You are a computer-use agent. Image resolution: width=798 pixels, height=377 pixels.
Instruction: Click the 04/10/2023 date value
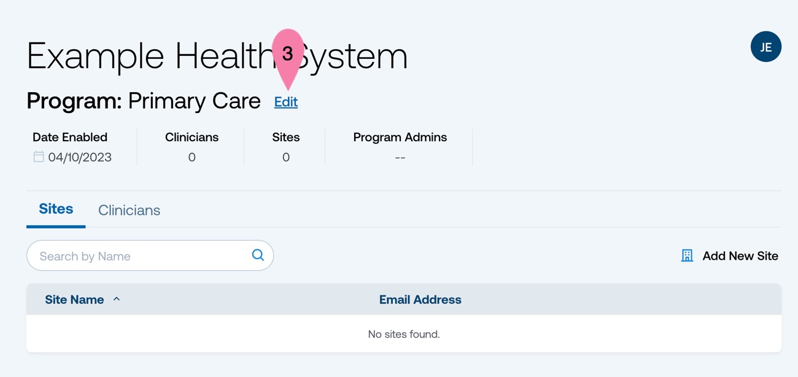pyautogui.click(x=80, y=157)
